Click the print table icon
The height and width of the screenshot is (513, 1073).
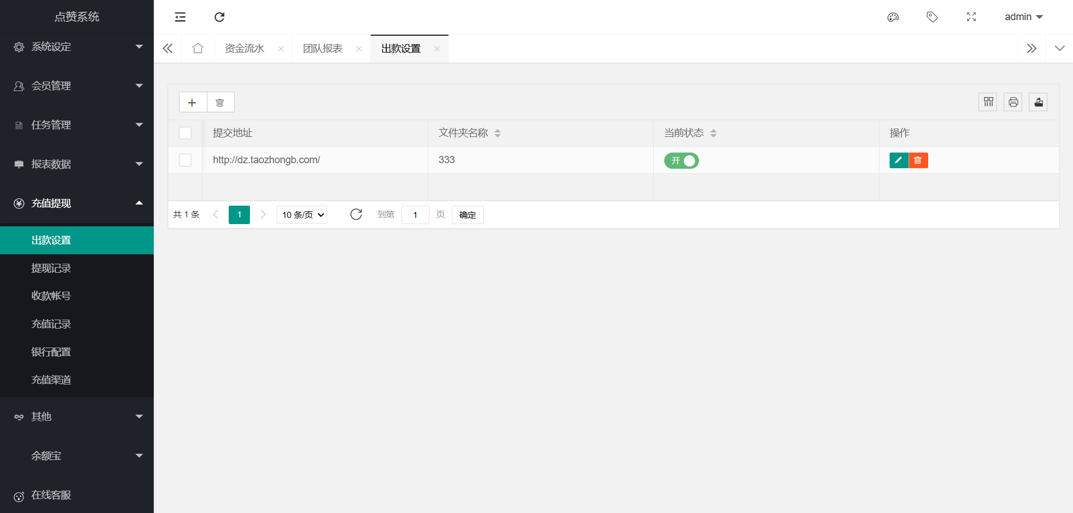[x=1013, y=102]
